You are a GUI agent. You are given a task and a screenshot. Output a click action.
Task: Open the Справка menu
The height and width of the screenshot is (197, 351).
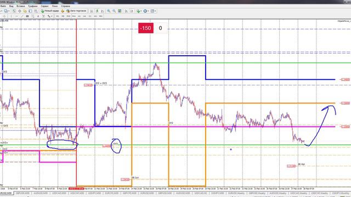coord(65,6)
